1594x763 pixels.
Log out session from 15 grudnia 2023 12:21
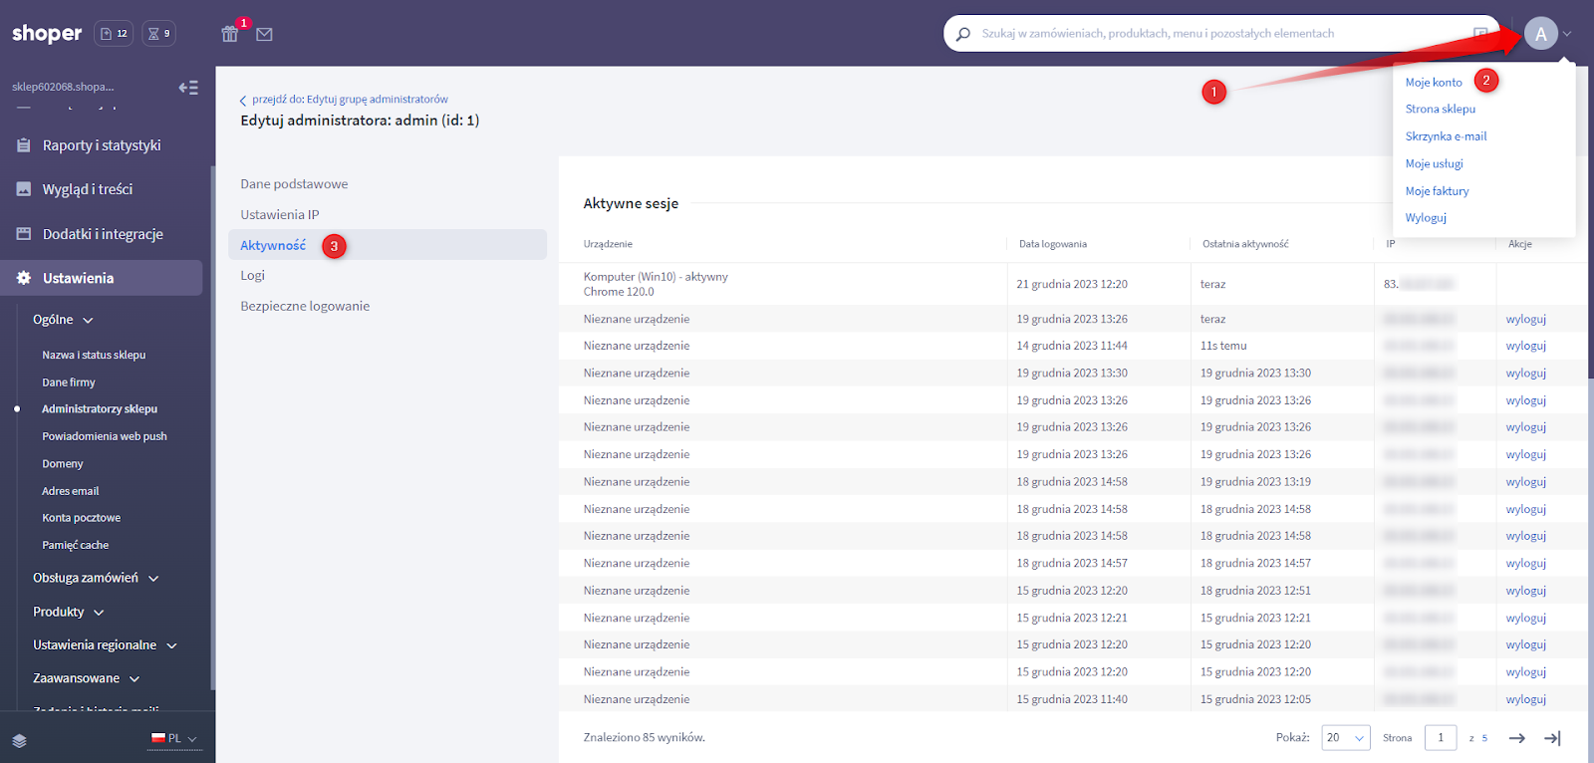[x=1525, y=619]
